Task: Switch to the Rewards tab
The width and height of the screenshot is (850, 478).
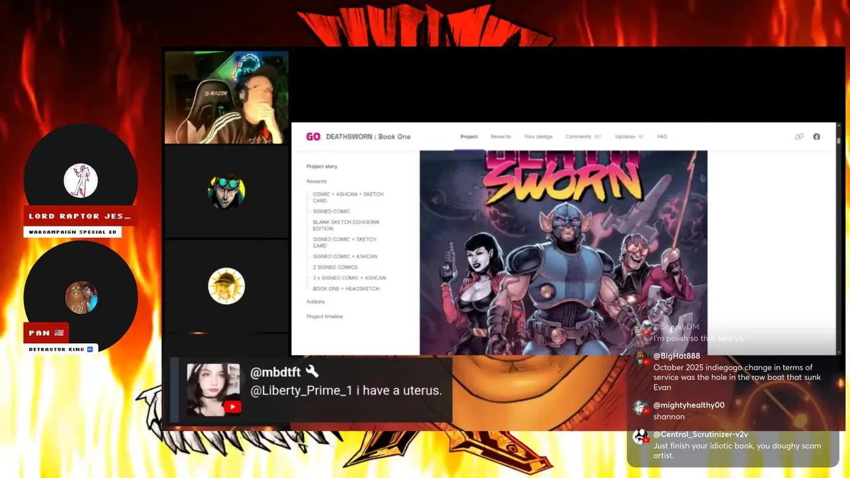Action: click(x=501, y=137)
